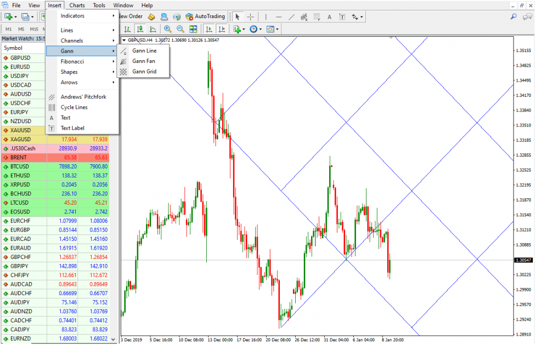Select XAUUSD row in Market Watch

click(24, 130)
